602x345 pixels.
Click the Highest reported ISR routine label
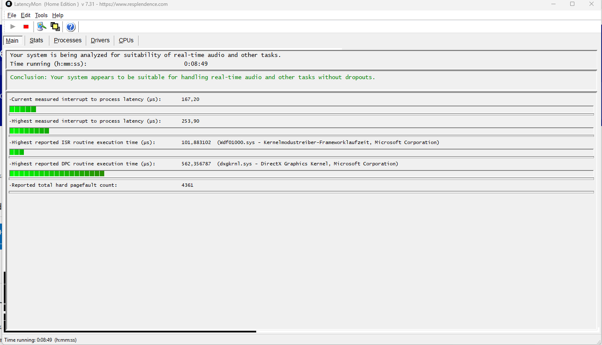point(83,142)
